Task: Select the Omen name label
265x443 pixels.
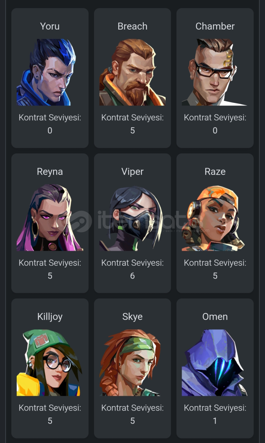Action: click(215, 317)
